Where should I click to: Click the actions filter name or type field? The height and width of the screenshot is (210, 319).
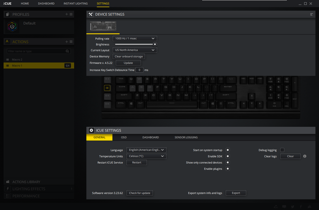point(39,51)
